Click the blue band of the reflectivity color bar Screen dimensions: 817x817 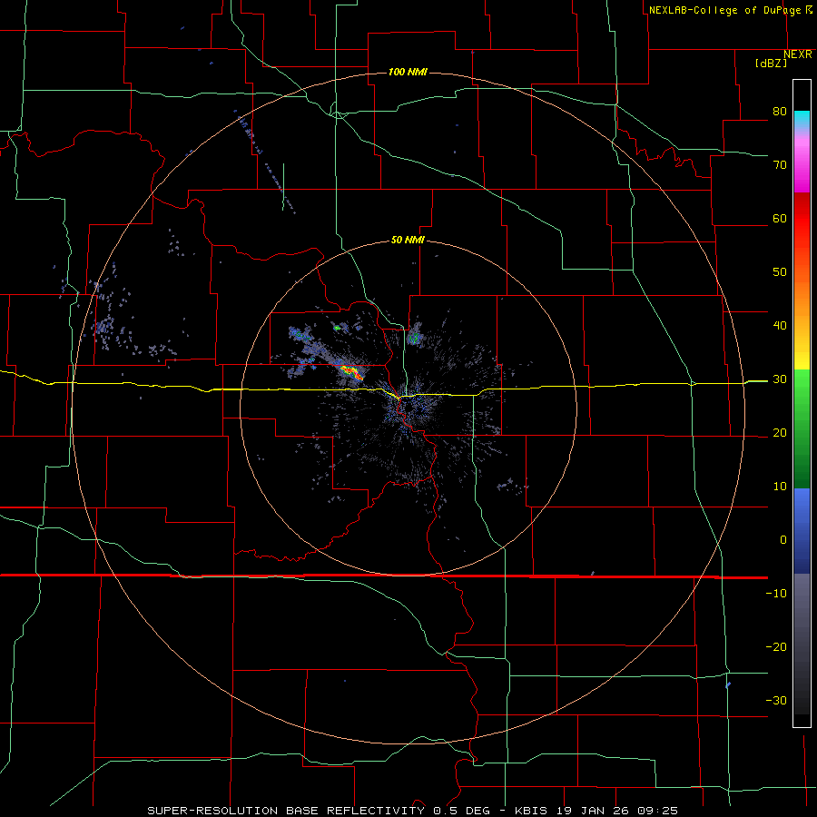pyautogui.click(x=802, y=531)
